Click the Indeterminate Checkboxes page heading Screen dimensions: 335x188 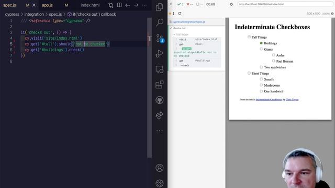point(272,27)
